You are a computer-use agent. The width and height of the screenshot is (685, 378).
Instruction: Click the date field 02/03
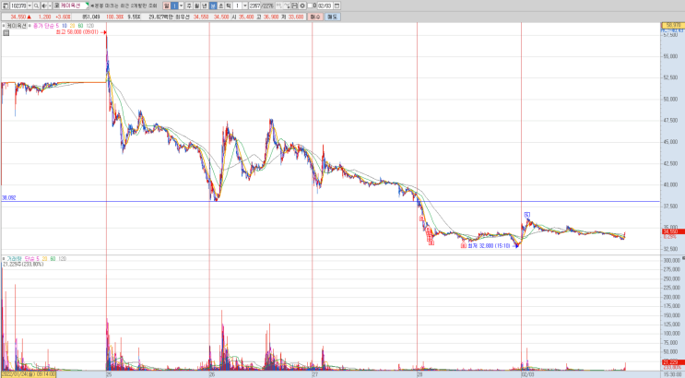coord(325,6)
